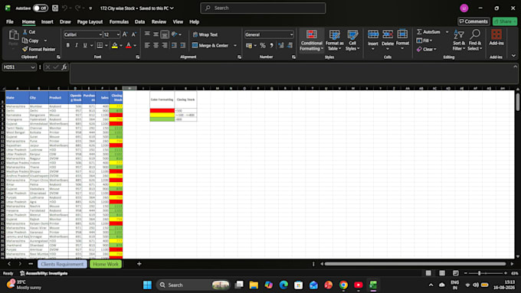This screenshot has height=293, width=521.
Task: Expand the Calibri font name dropdown
Action: [x=100, y=34]
